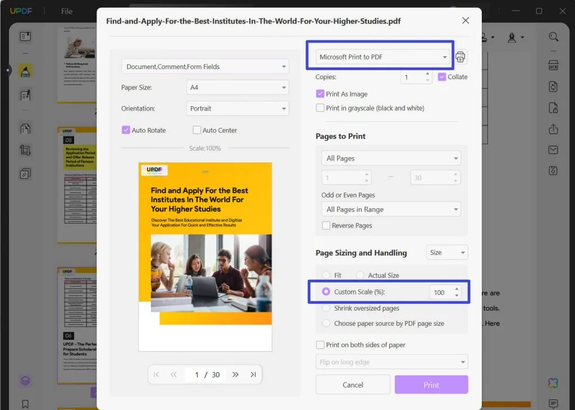
Task: Open the Flip on long edge dropdown
Action: [x=391, y=362]
